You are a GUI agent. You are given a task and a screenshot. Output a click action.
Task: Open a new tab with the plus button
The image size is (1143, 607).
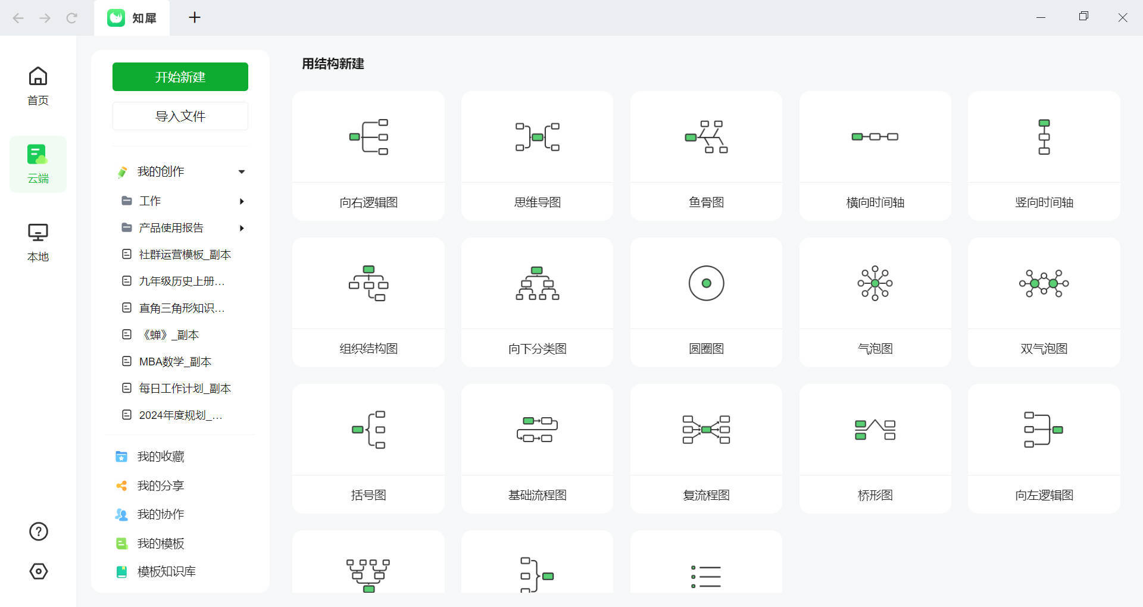click(x=194, y=17)
